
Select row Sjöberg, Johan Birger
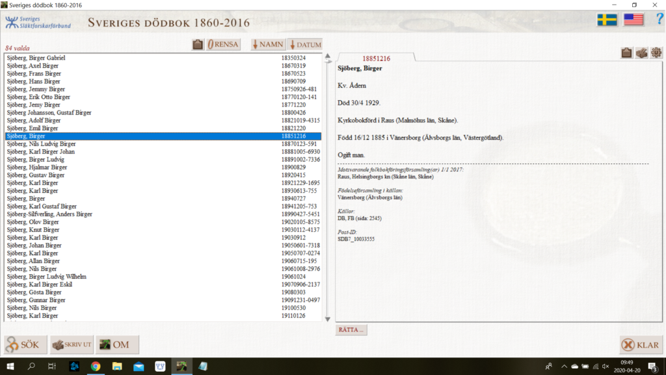[x=163, y=245]
